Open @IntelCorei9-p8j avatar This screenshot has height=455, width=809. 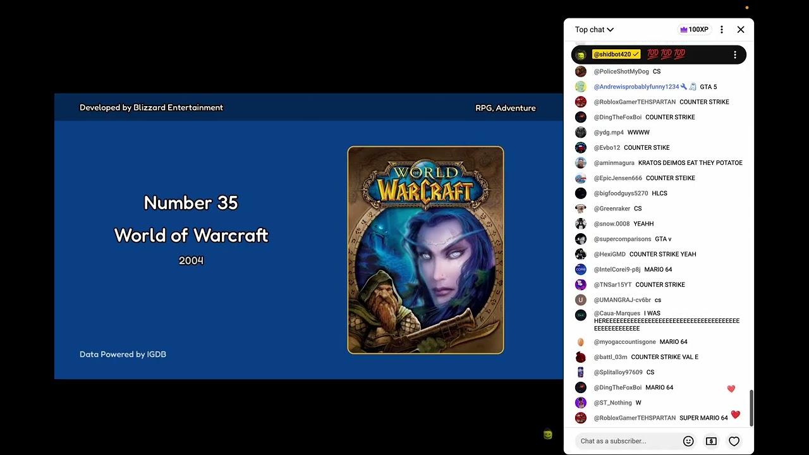click(581, 269)
